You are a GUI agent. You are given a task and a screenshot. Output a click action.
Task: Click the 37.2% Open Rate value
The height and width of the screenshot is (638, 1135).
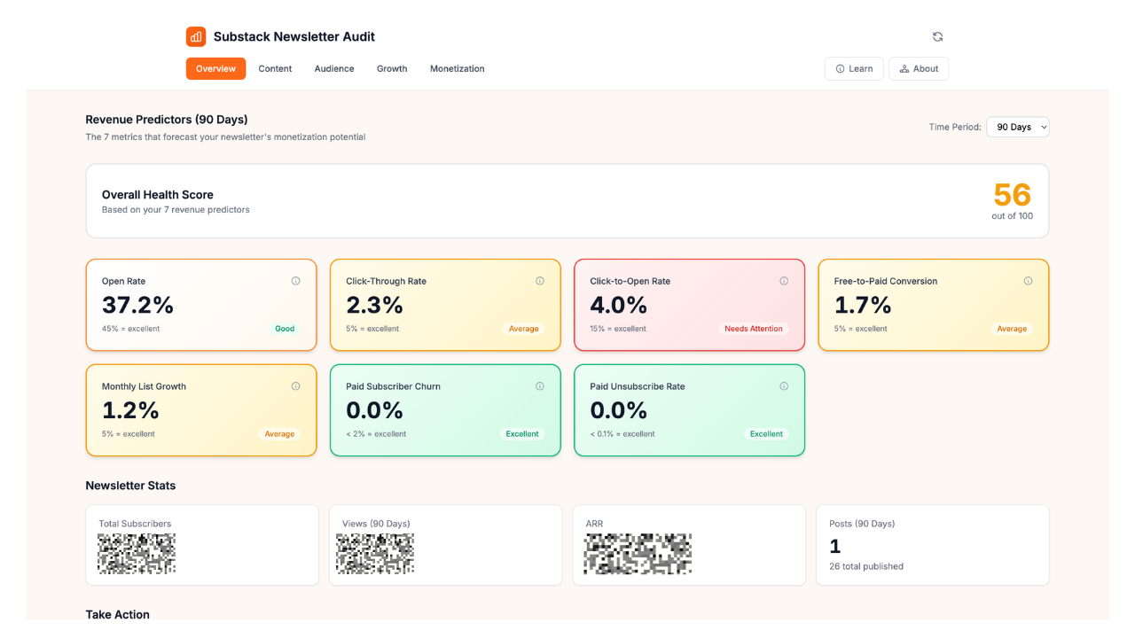[x=137, y=305]
